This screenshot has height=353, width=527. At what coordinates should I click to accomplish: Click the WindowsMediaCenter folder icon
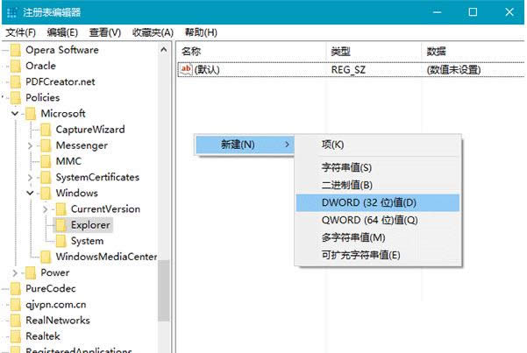[46, 257]
